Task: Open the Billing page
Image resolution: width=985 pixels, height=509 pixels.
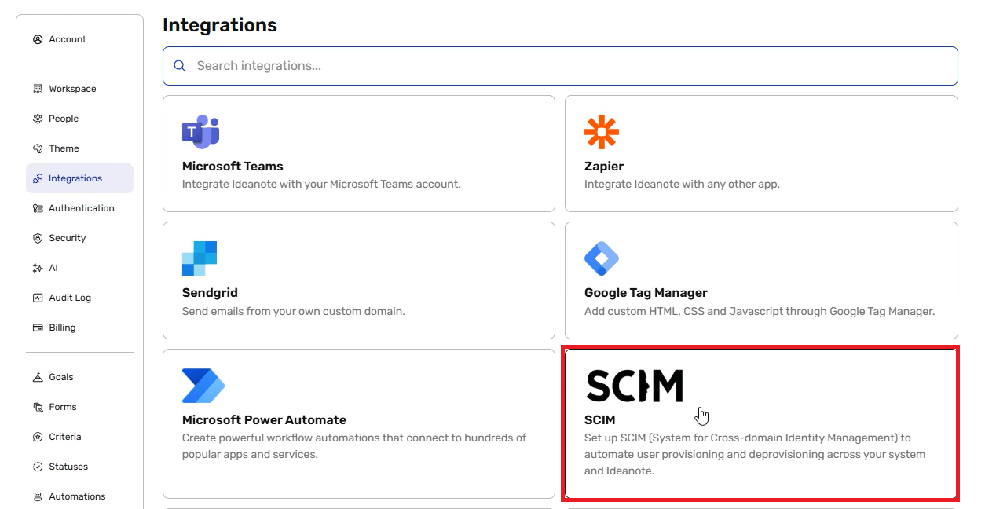Action: point(79,328)
